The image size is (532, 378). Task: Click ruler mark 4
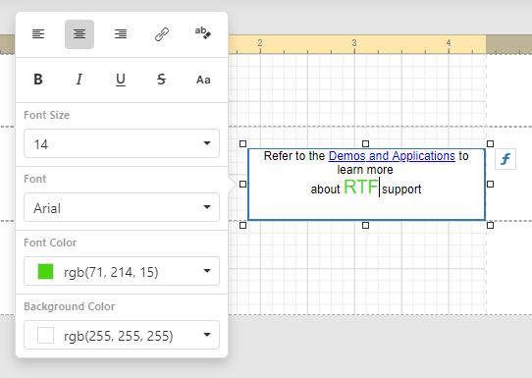pyautogui.click(x=449, y=43)
